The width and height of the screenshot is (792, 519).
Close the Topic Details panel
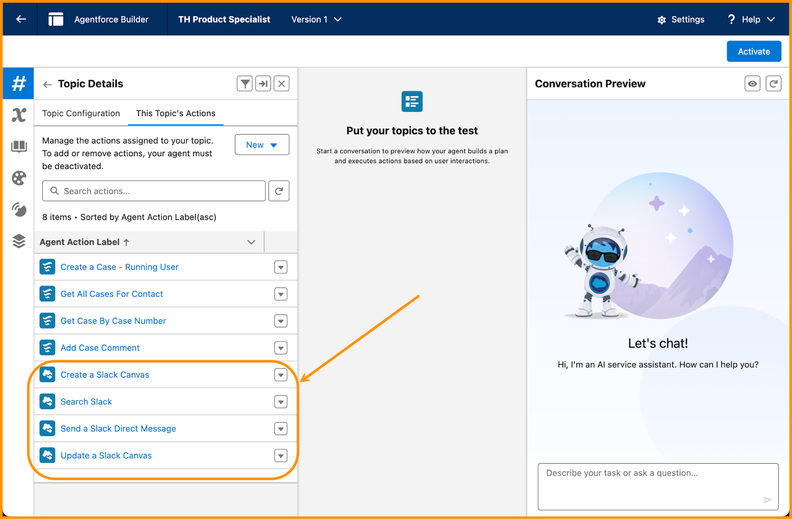coord(282,84)
